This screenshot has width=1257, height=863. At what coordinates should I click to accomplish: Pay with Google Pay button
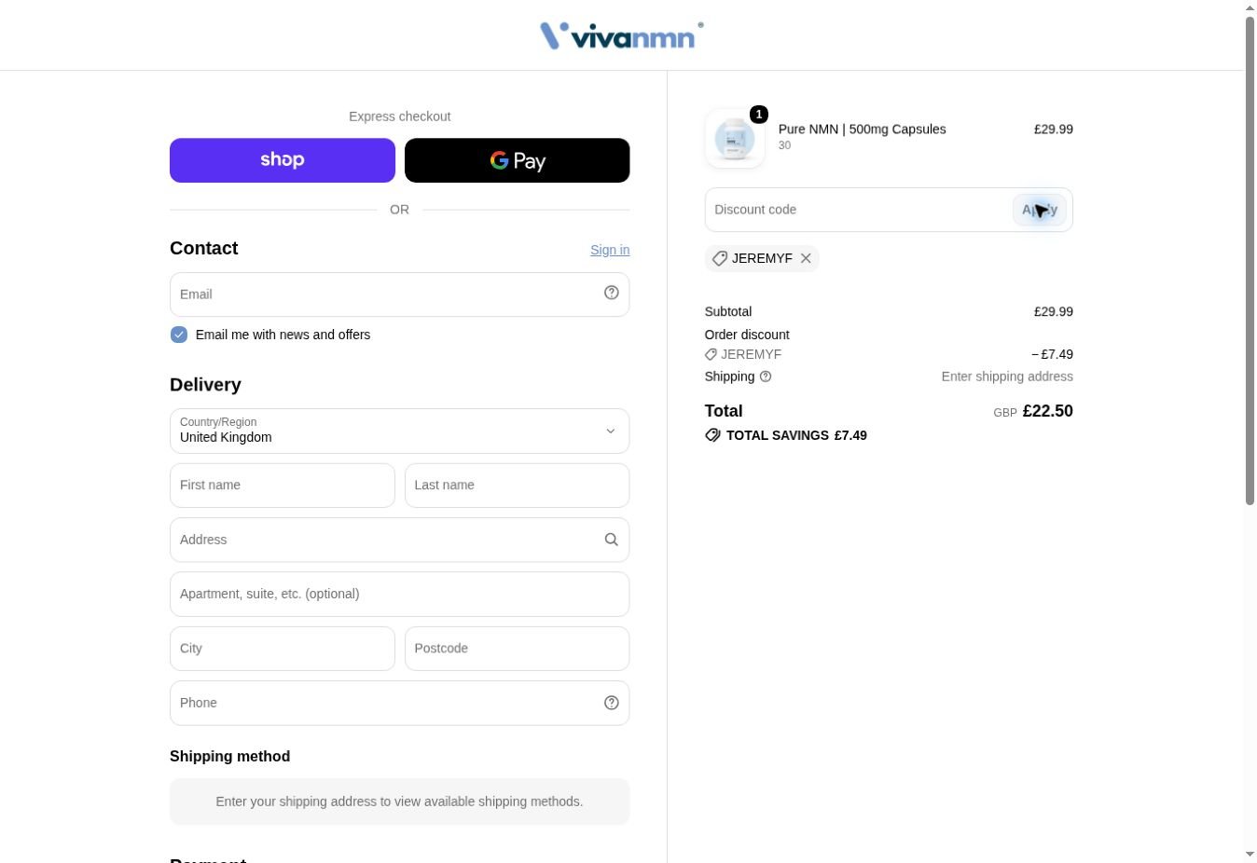[x=518, y=160]
